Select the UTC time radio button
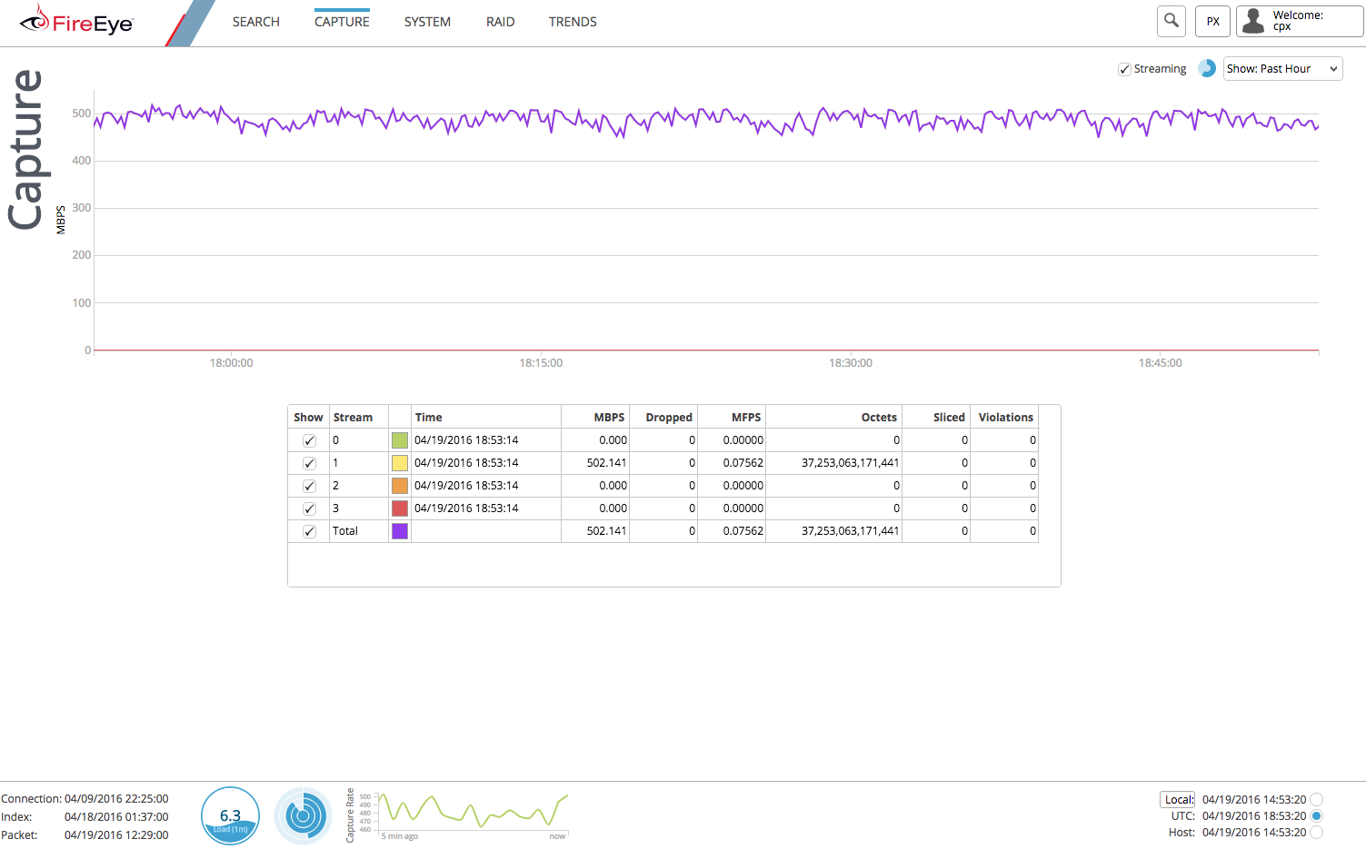 click(x=1316, y=815)
